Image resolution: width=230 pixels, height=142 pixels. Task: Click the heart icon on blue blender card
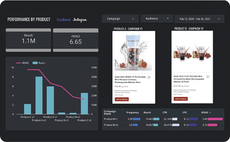[x=149, y=77]
